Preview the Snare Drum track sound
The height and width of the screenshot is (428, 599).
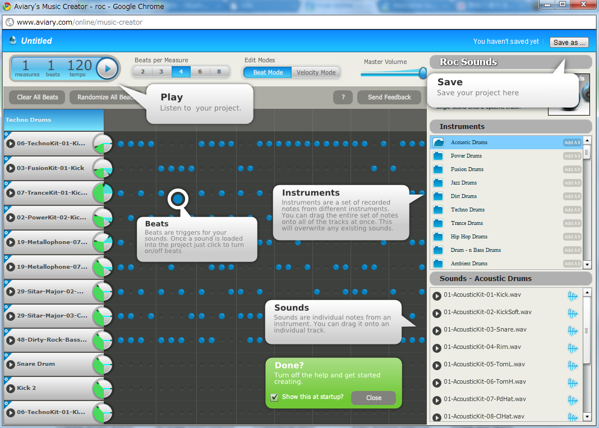click(11, 364)
